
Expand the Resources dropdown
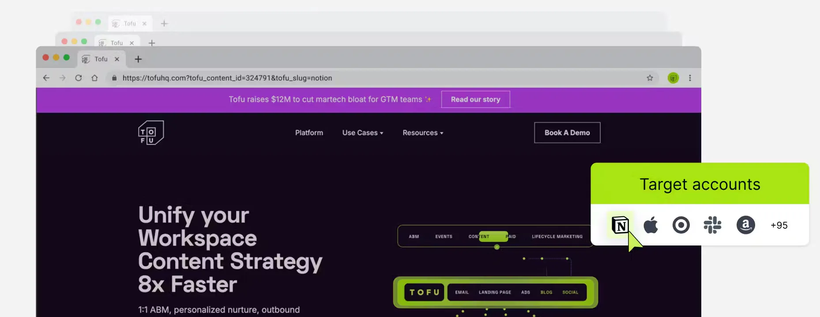pyautogui.click(x=423, y=132)
